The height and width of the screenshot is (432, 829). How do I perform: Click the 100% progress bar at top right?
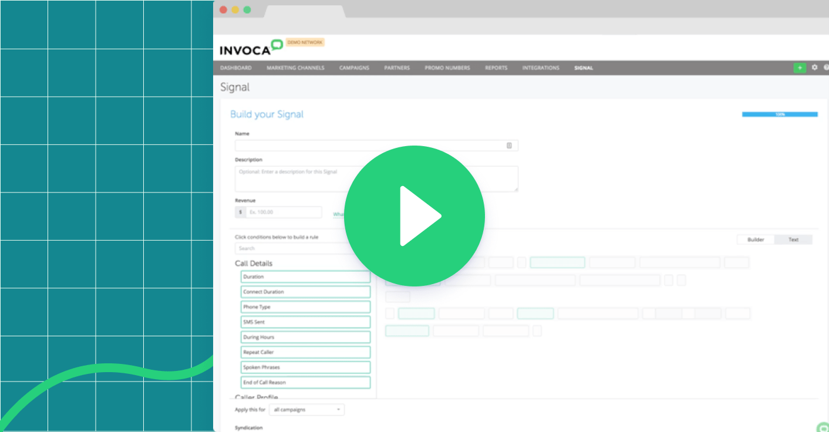point(780,114)
